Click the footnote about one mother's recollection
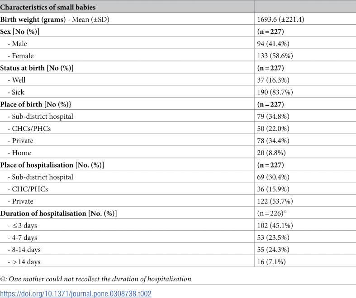This screenshot has width=356, height=298. pos(95,279)
